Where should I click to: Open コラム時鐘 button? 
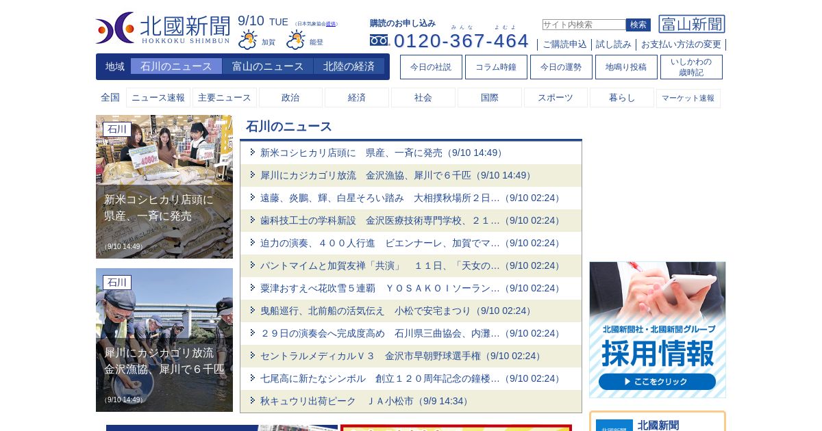click(x=496, y=67)
